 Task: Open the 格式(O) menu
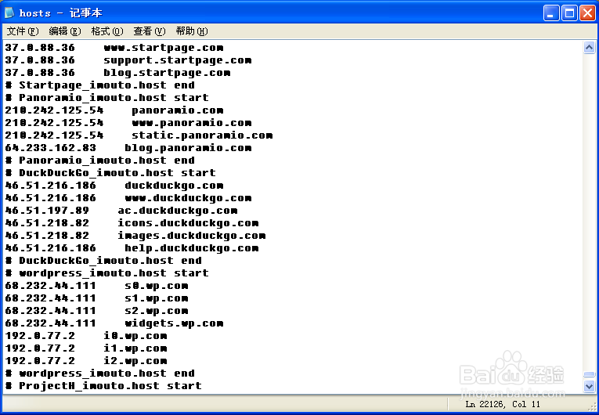point(107,31)
